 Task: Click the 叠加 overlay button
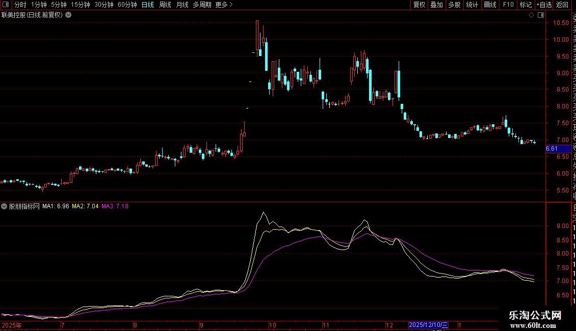[x=436, y=5]
